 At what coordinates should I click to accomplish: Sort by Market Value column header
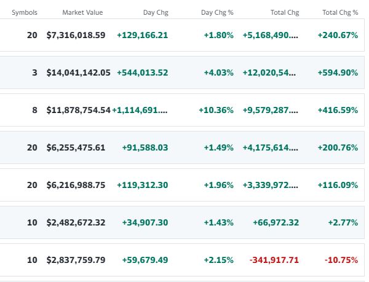[x=82, y=12]
